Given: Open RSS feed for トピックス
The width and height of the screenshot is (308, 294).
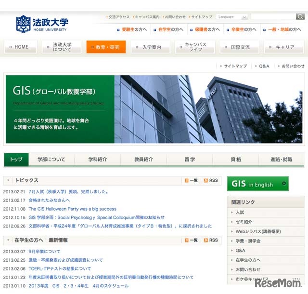Looking at the screenshot, I should (211, 180).
